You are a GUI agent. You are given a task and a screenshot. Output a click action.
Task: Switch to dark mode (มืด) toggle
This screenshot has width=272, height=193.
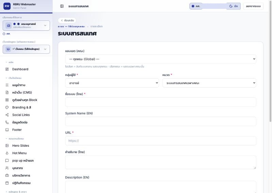click(x=234, y=6)
